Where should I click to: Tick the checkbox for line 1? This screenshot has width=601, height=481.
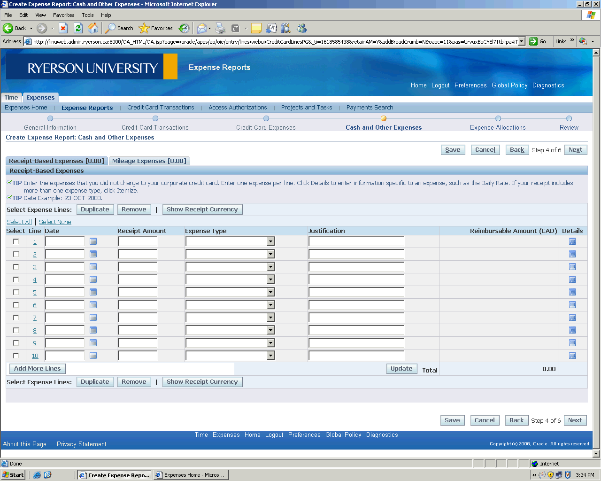(16, 241)
